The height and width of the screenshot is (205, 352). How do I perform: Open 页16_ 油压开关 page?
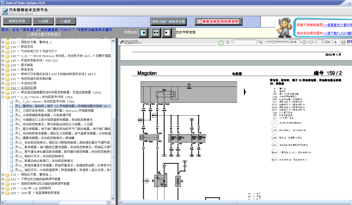tap(63, 170)
